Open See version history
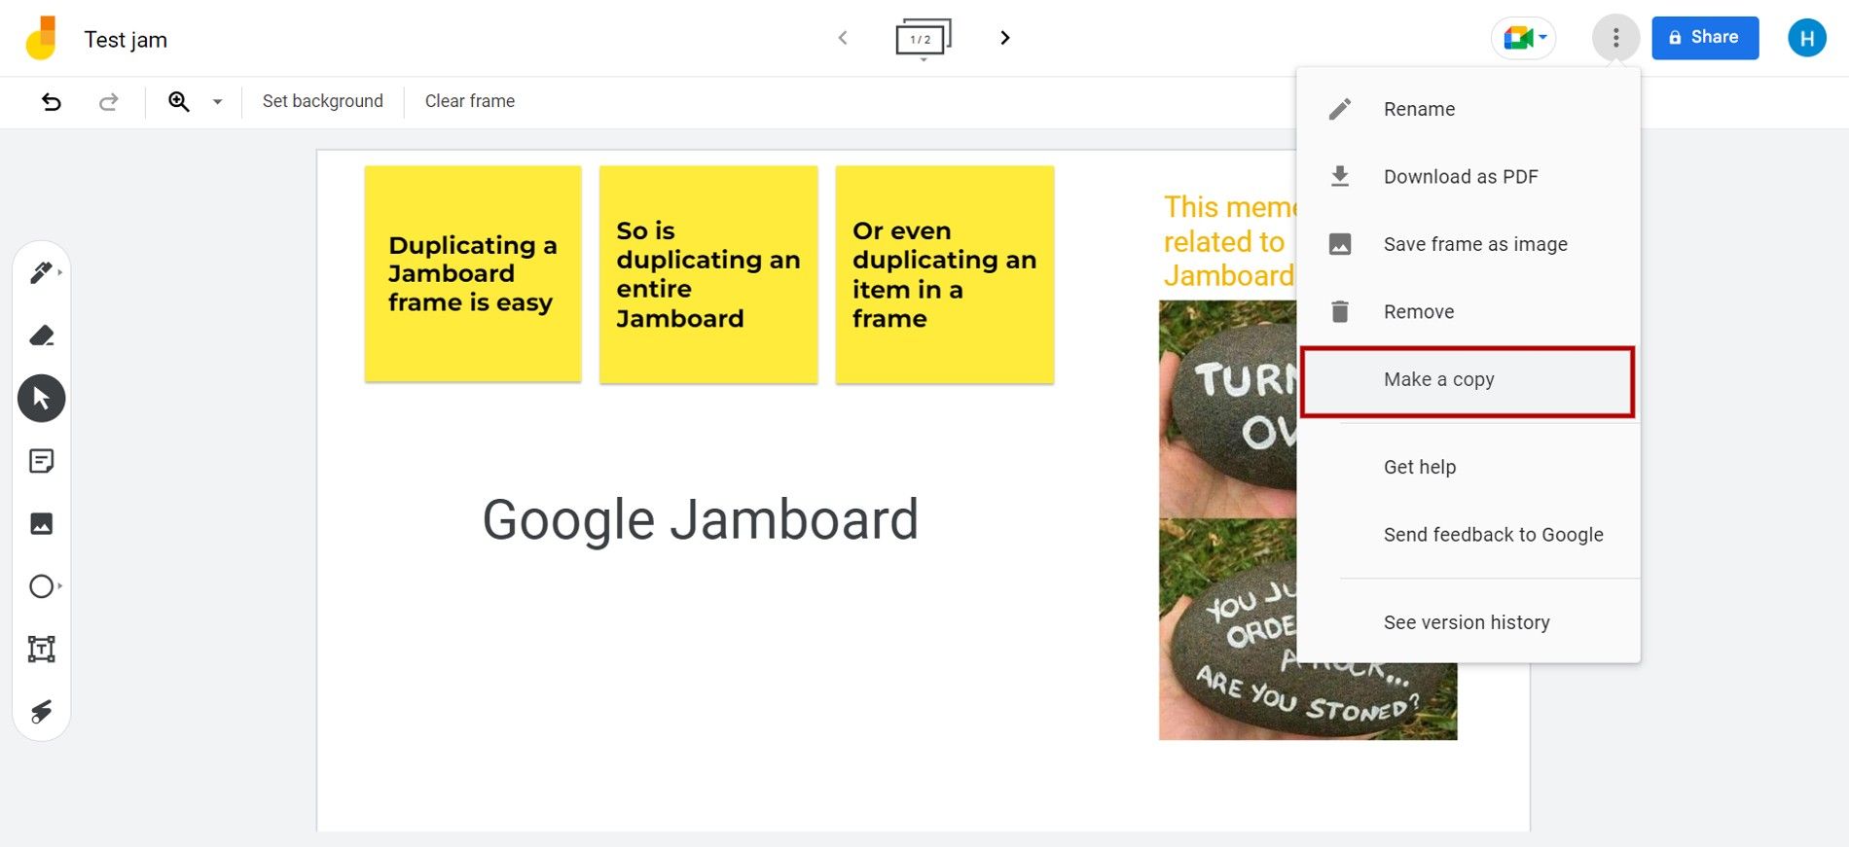The width and height of the screenshot is (1849, 847). pyautogui.click(x=1468, y=622)
